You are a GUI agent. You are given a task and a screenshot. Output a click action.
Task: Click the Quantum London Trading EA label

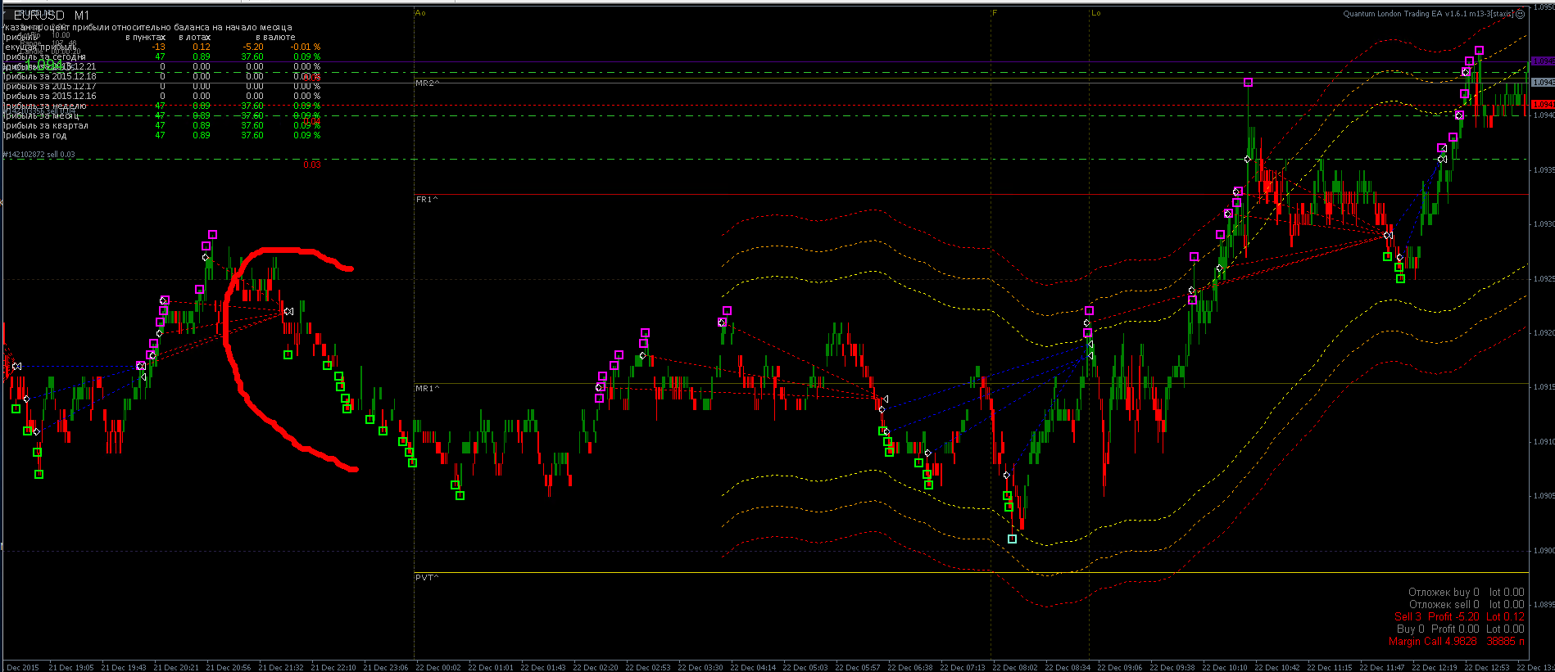(1429, 13)
